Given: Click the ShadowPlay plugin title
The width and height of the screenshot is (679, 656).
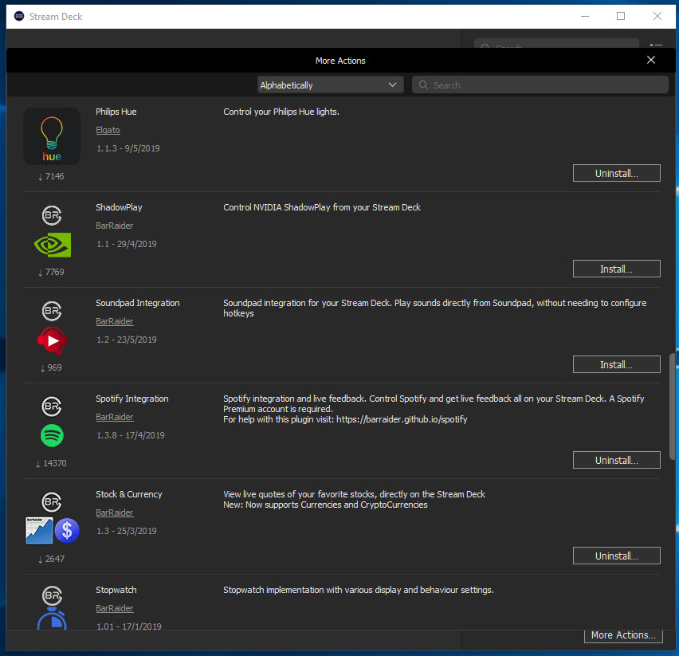Looking at the screenshot, I should [119, 207].
